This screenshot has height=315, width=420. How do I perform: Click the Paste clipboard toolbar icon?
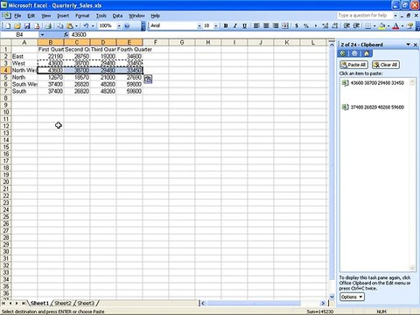tap(70, 26)
